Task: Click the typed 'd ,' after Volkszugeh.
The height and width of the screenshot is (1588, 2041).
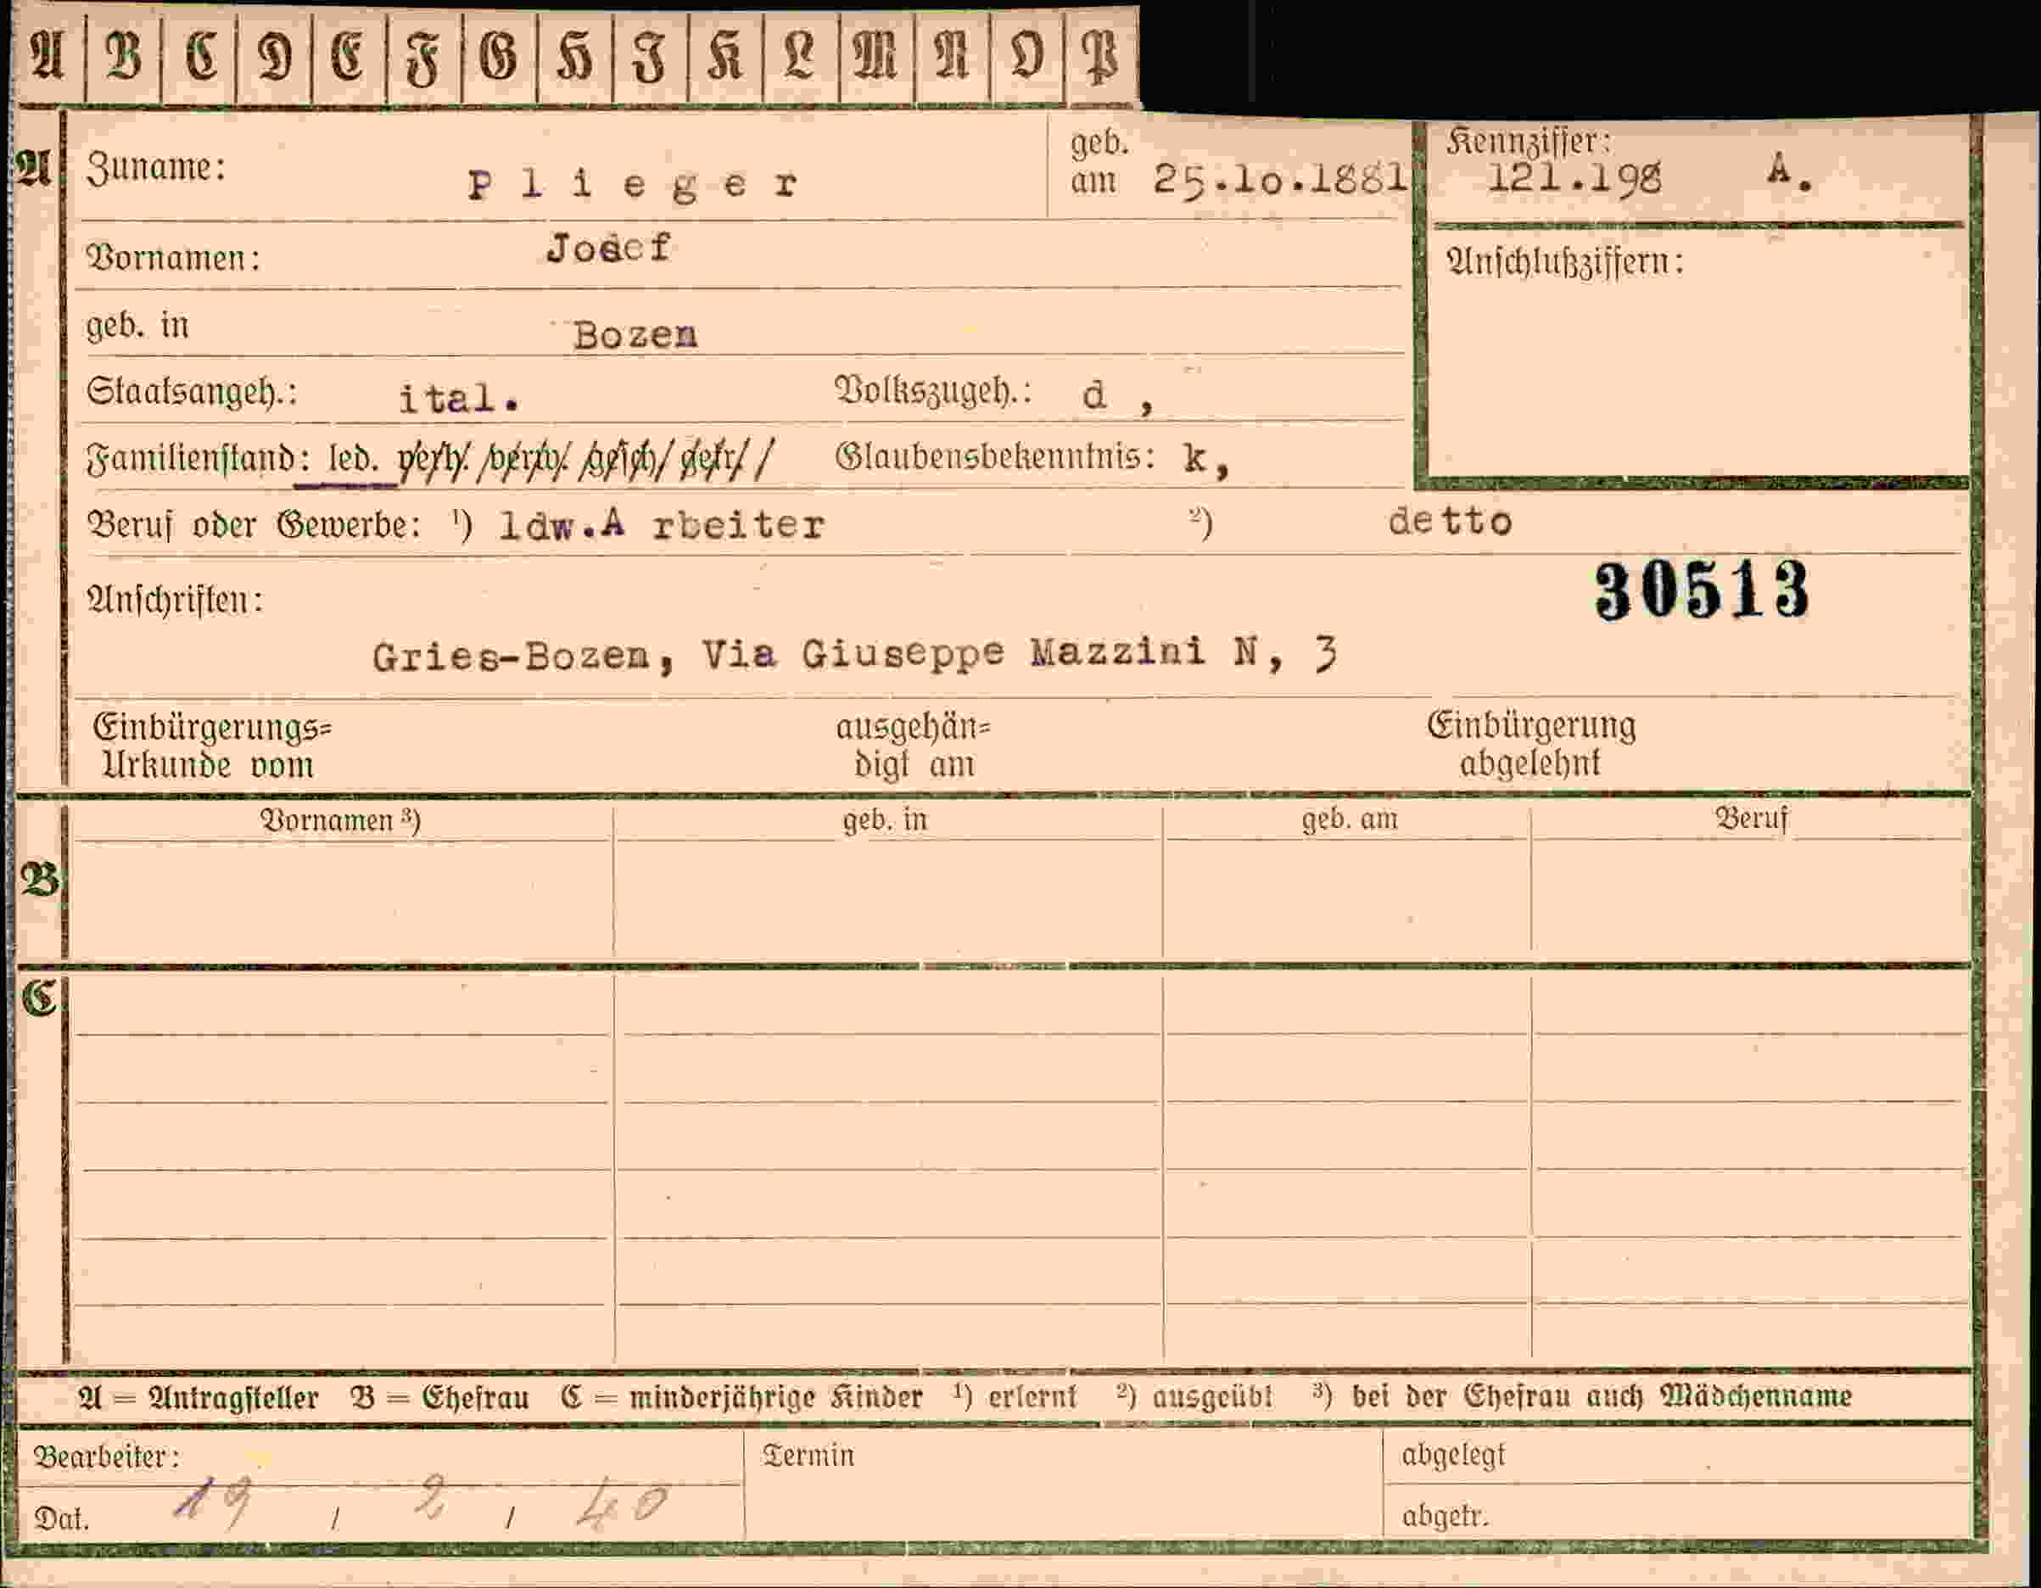Action: tap(1119, 396)
